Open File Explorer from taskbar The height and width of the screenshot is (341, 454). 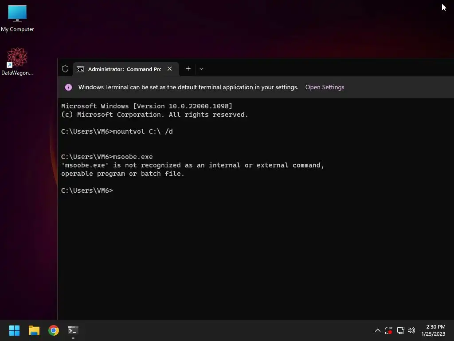click(34, 330)
